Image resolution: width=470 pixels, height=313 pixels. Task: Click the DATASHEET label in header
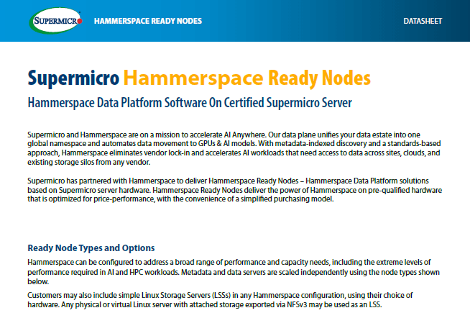[423, 21]
